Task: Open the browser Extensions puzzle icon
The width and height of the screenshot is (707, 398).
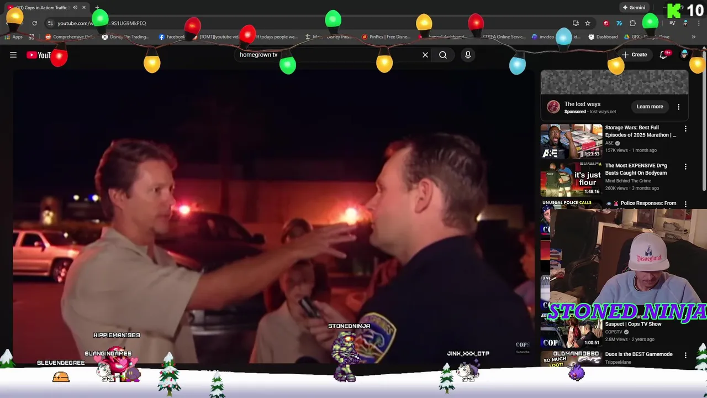Action: 633,23
